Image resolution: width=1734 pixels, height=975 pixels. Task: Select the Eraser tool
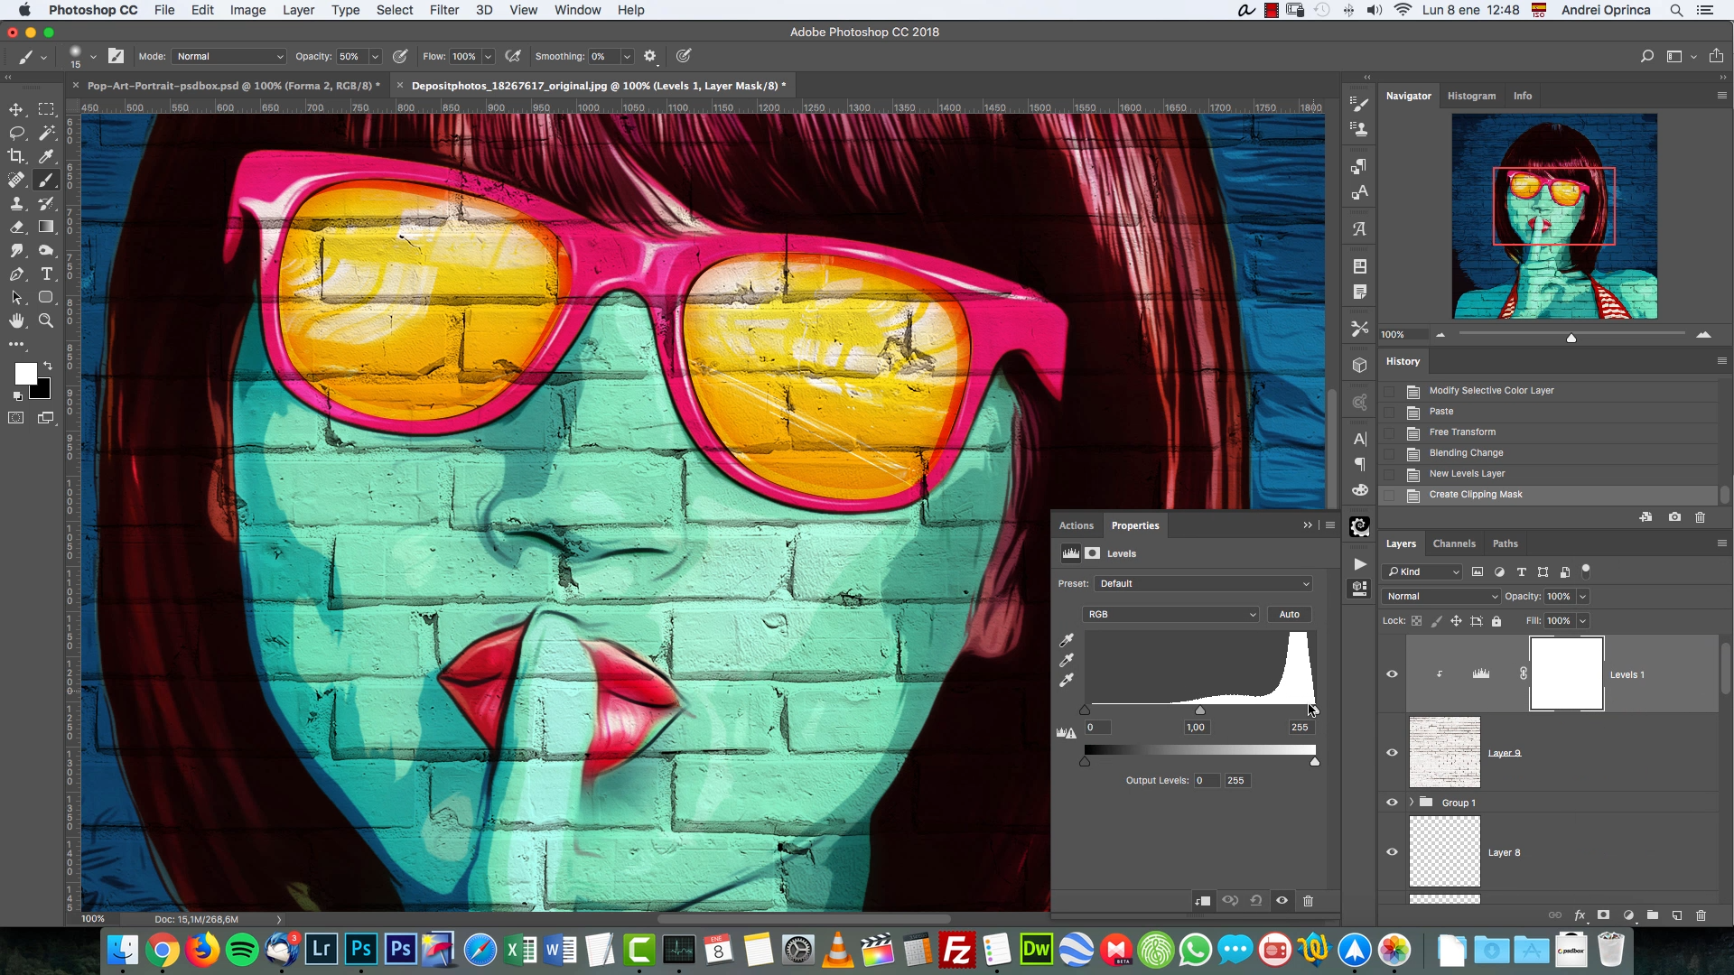tap(16, 227)
